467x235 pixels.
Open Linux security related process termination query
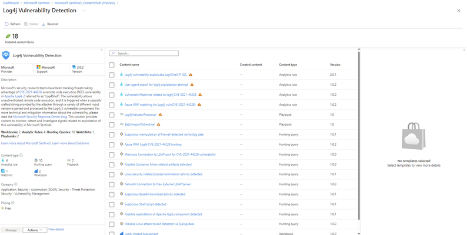(x=163, y=174)
